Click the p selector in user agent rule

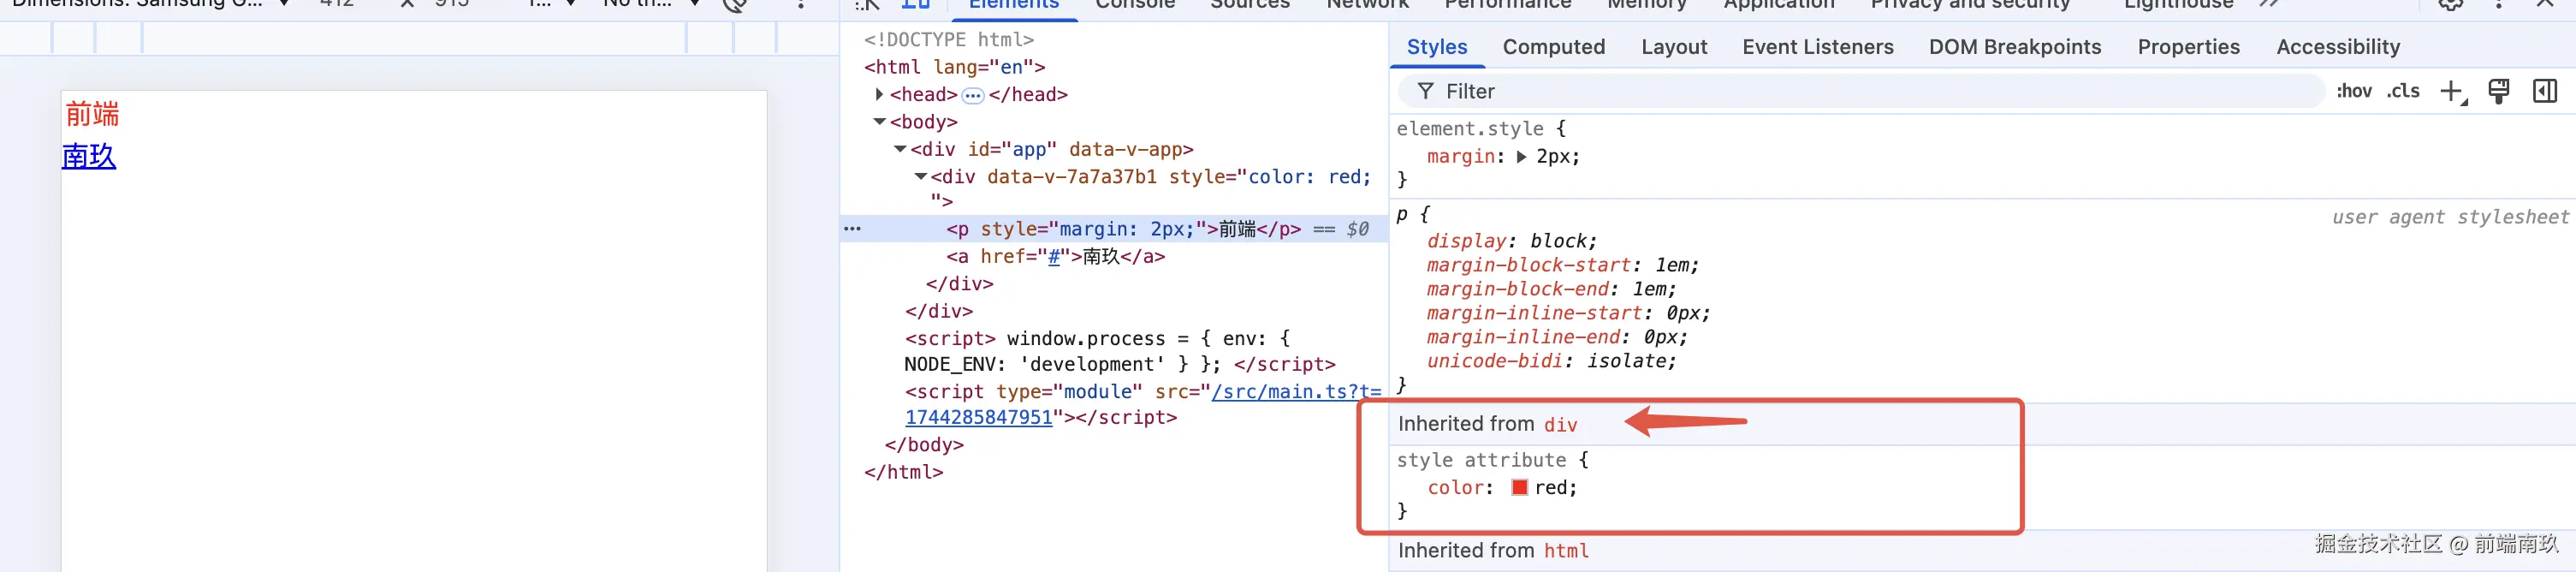1402,216
